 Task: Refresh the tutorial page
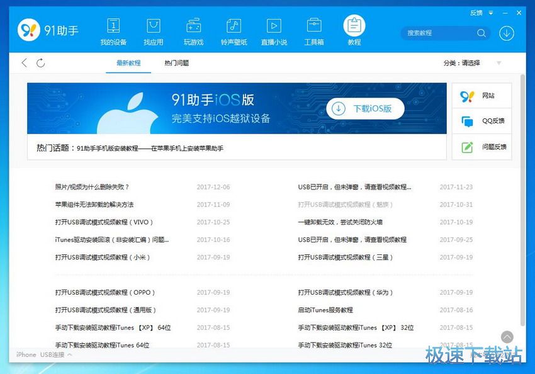coord(41,63)
